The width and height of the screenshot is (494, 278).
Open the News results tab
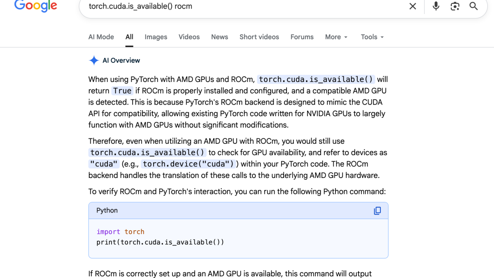point(219,37)
